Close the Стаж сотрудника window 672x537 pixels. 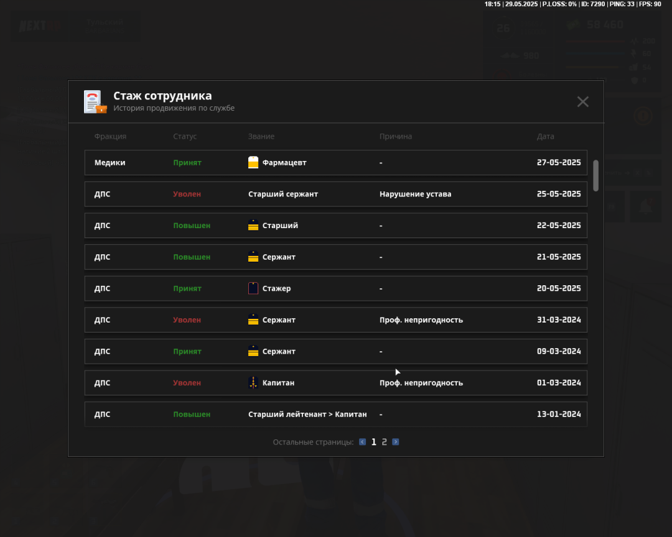coord(582,102)
